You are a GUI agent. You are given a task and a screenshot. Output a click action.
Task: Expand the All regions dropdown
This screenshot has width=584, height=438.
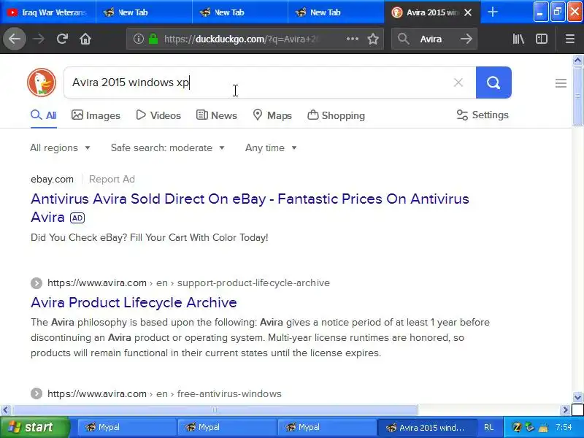point(60,148)
